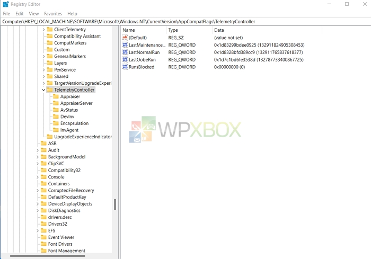
Task: Click the Layers folder icon
Action: [50, 63]
